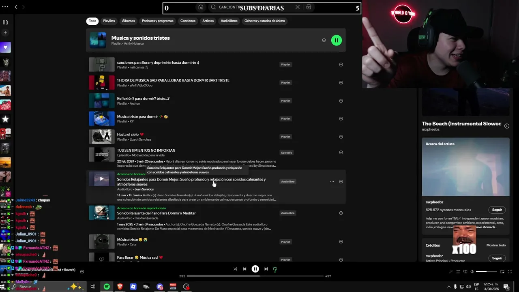This screenshot has height=292, width=519.
Task: Filter results by 'Artistas'
Action: tap(208, 21)
